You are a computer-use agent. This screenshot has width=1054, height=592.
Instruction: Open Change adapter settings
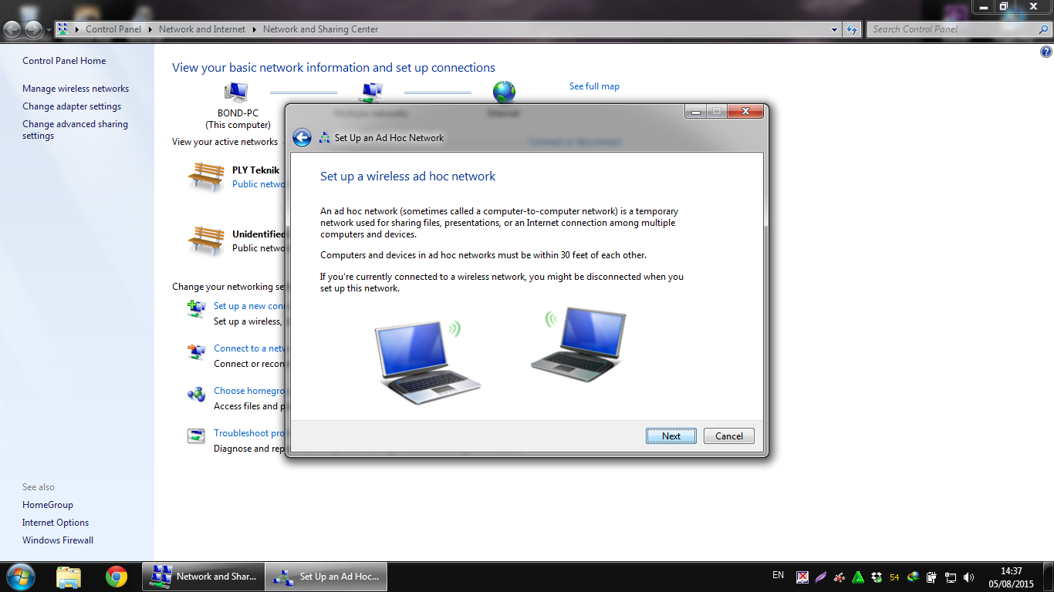72,106
